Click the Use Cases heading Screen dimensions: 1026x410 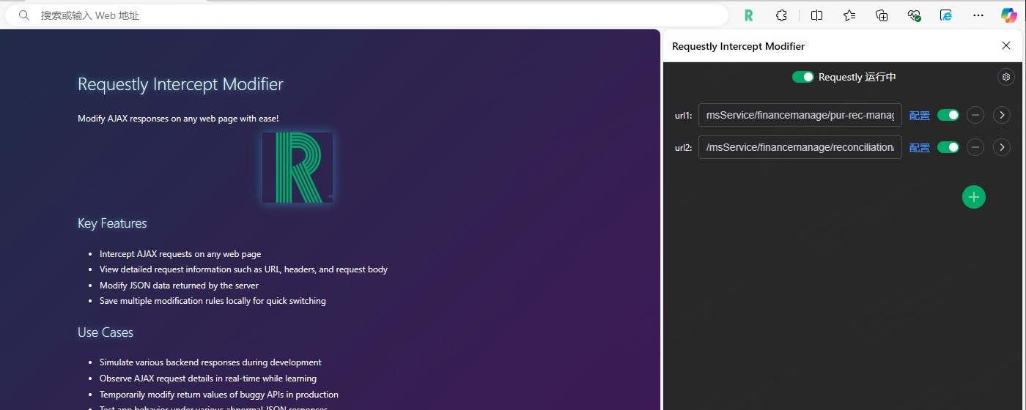(106, 332)
